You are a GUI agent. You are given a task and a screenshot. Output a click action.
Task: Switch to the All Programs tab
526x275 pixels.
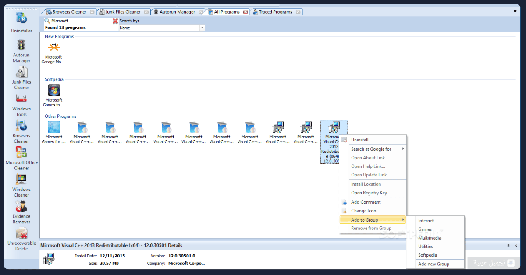coord(227,12)
